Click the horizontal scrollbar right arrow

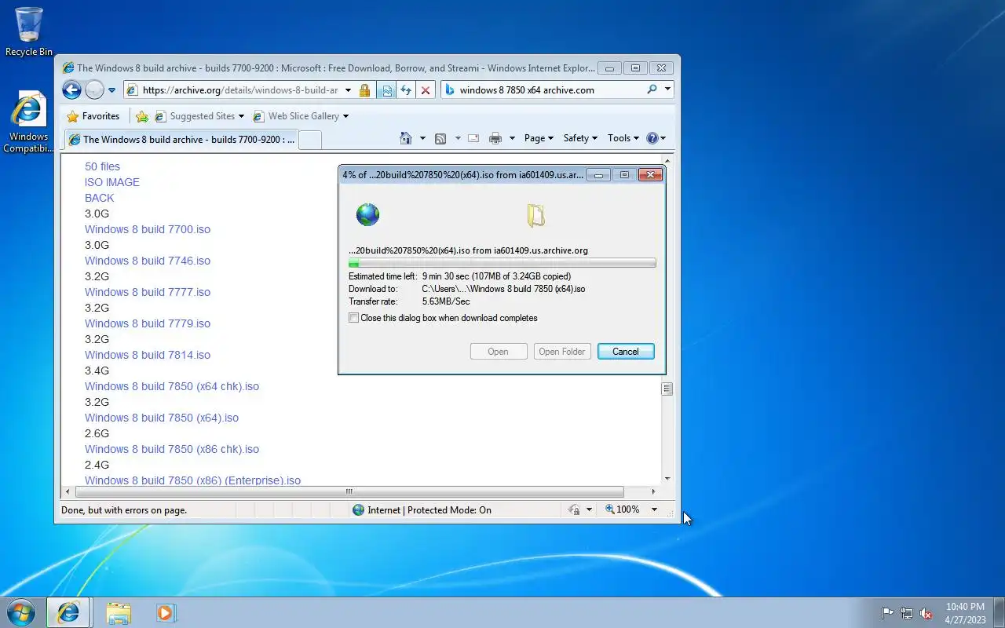[655, 492]
